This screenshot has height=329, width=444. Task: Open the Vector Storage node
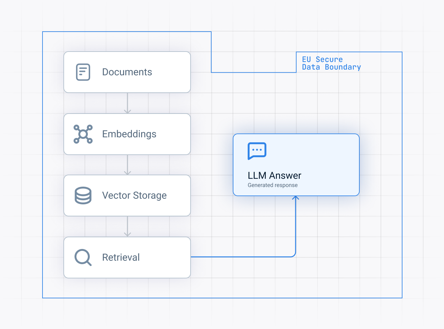tap(127, 196)
